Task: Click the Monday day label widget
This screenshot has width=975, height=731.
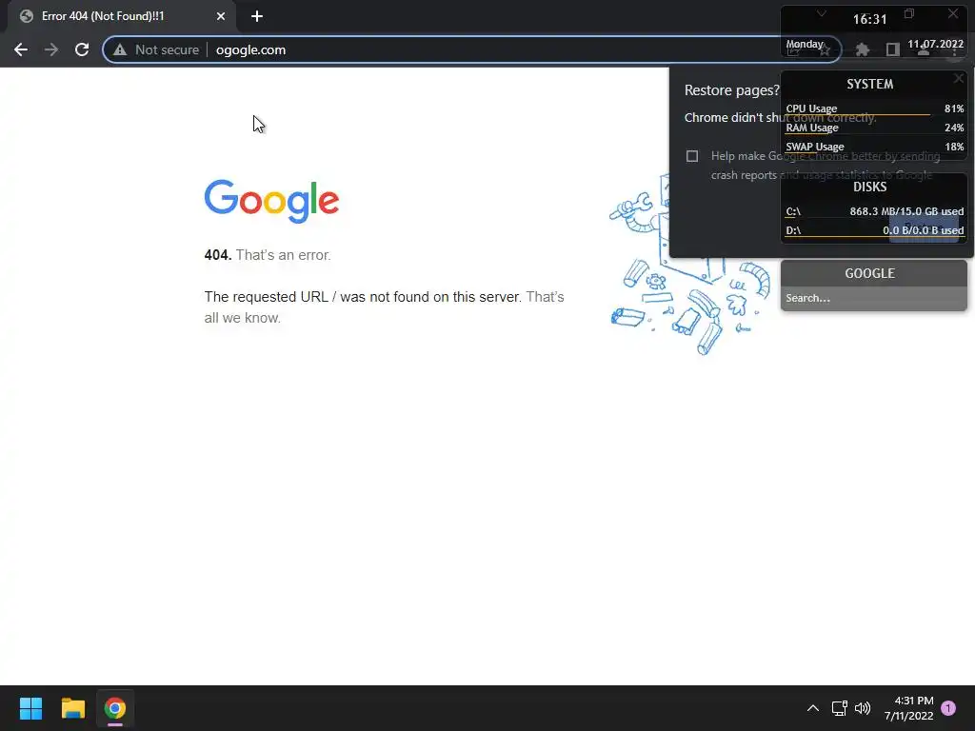Action: (x=804, y=44)
